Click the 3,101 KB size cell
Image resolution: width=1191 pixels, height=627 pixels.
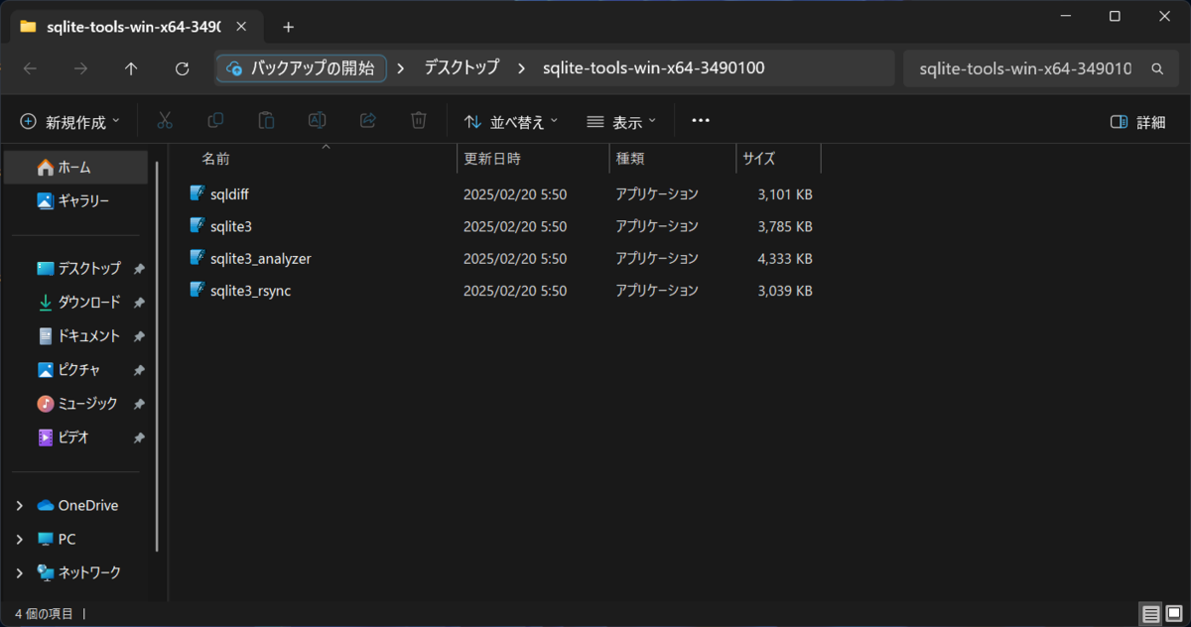click(x=785, y=193)
